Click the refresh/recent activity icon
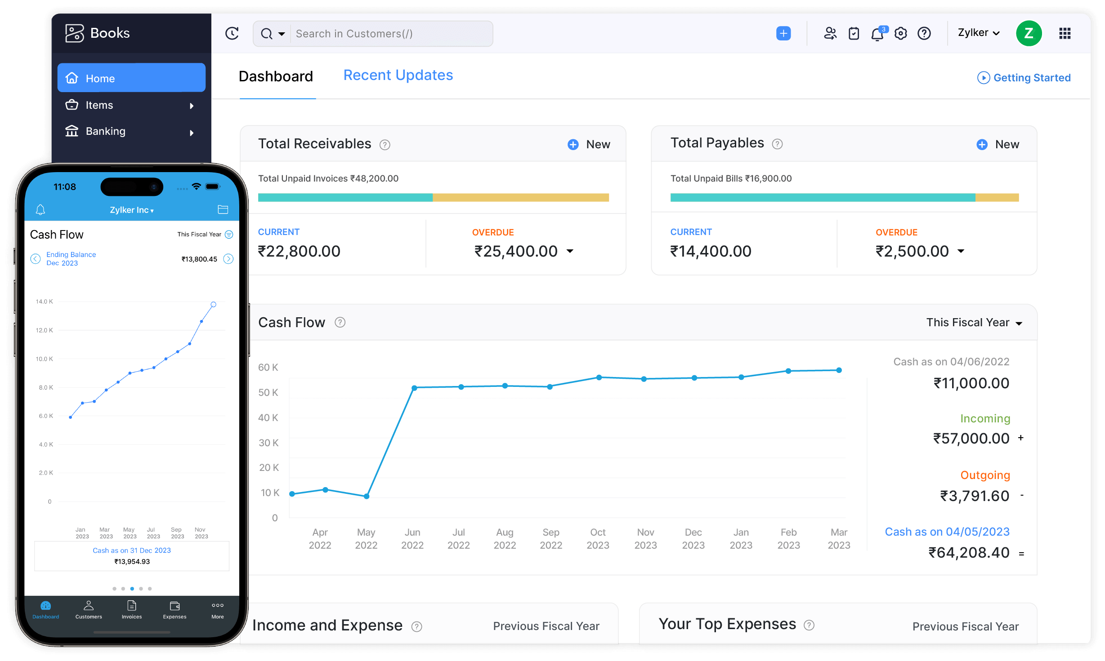 (x=232, y=33)
